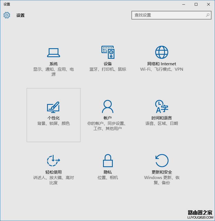Click description 讲述人、放大镜、高对比度
This screenshot has width=215, height=221.
pyautogui.click(x=54, y=180)
